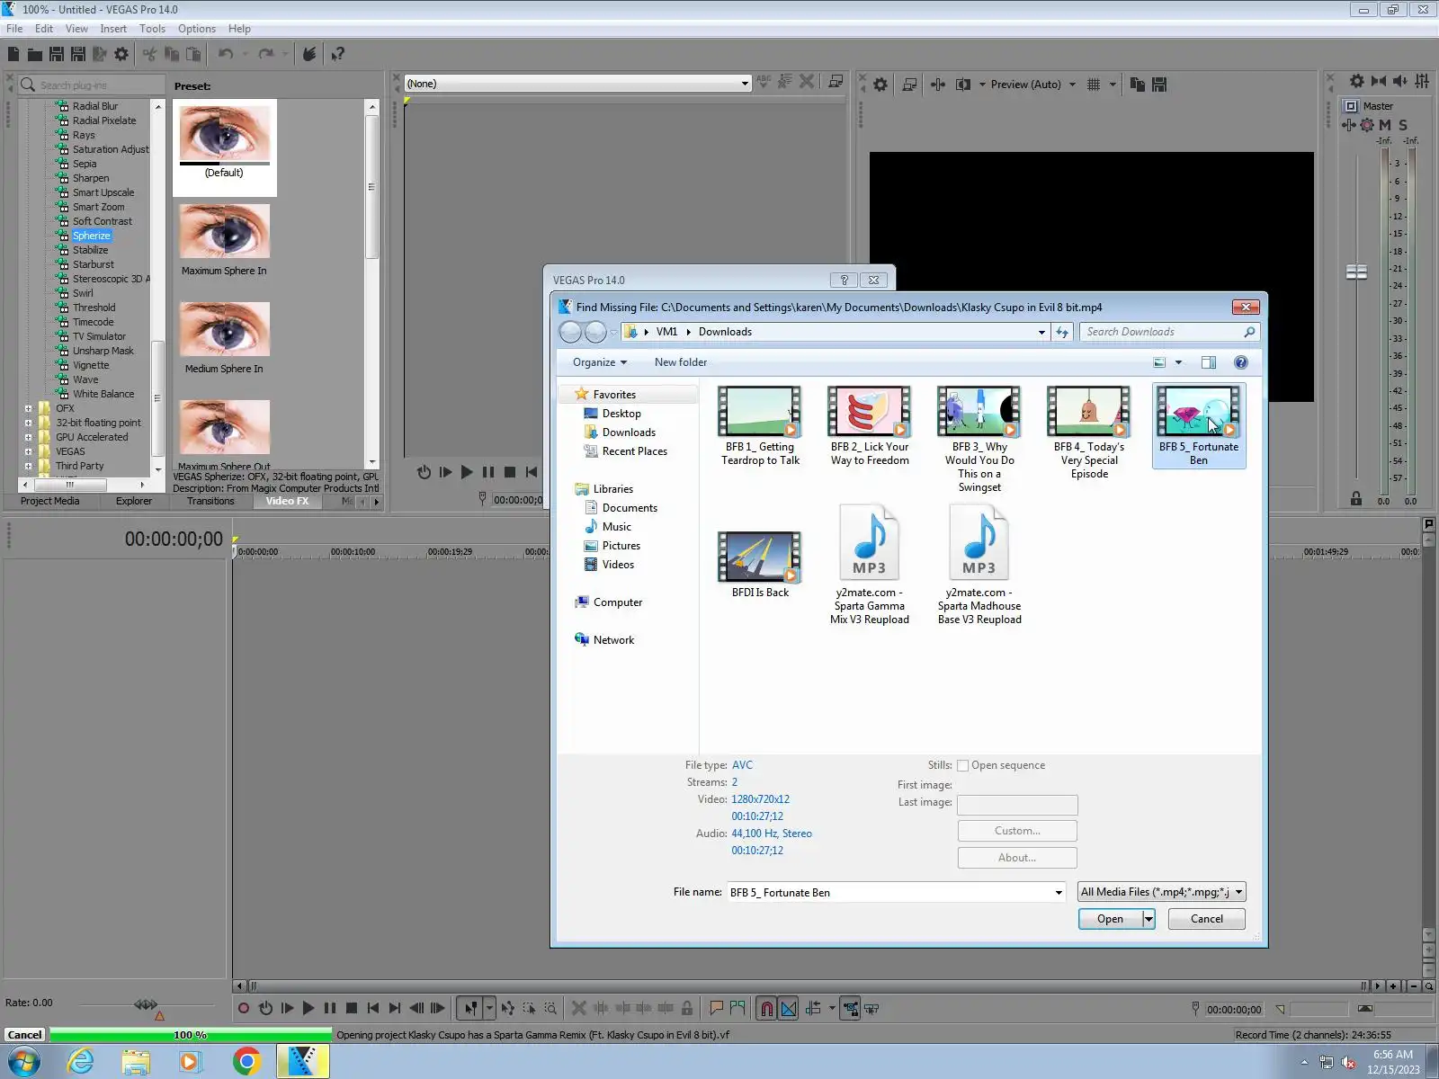Click Split Screen View icon in preview
Screen dimensions: 1439x1079
click(963, 85)
